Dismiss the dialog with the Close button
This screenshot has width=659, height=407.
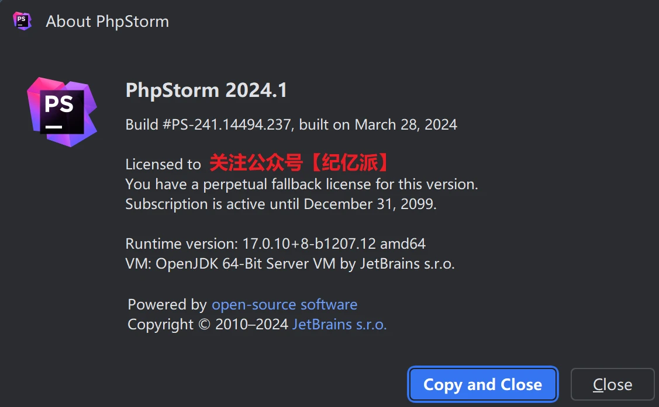[x=612, y=384]
